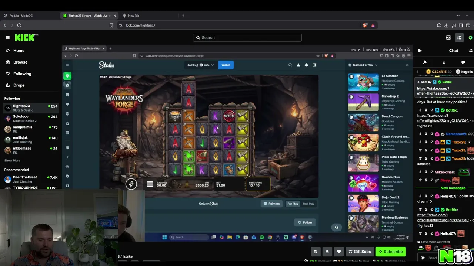Screen dimensions: 474x266
Task: Open the Stake user profile icon
Action: tap(298, 65)
